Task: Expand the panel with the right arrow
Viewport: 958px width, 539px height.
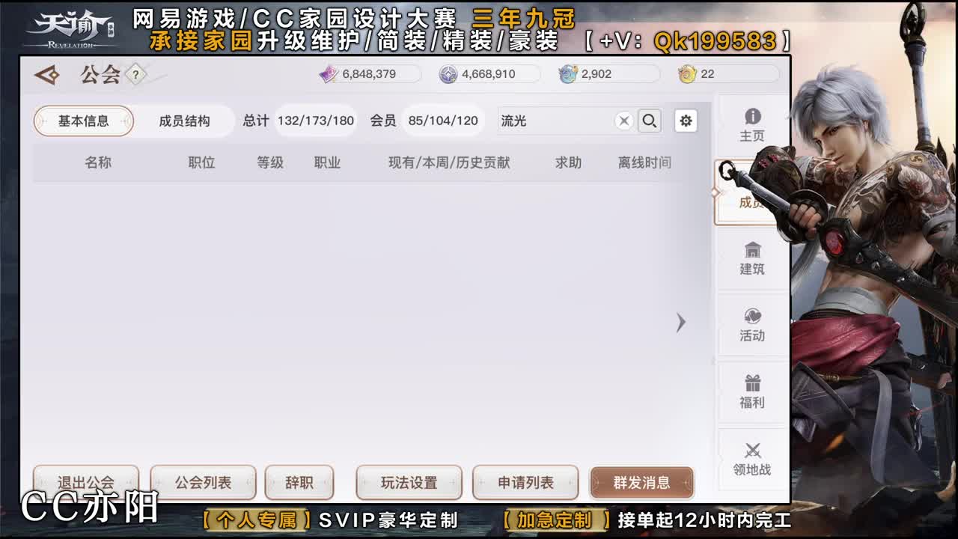Action: tap(680, 323)
